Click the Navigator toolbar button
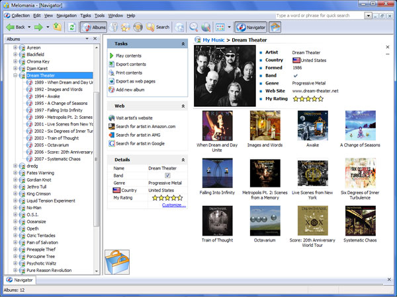This screenshot has height=297, width=397. click(251, 27)
